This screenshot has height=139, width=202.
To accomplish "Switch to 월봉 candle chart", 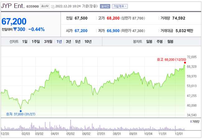I will pos(170,42).
